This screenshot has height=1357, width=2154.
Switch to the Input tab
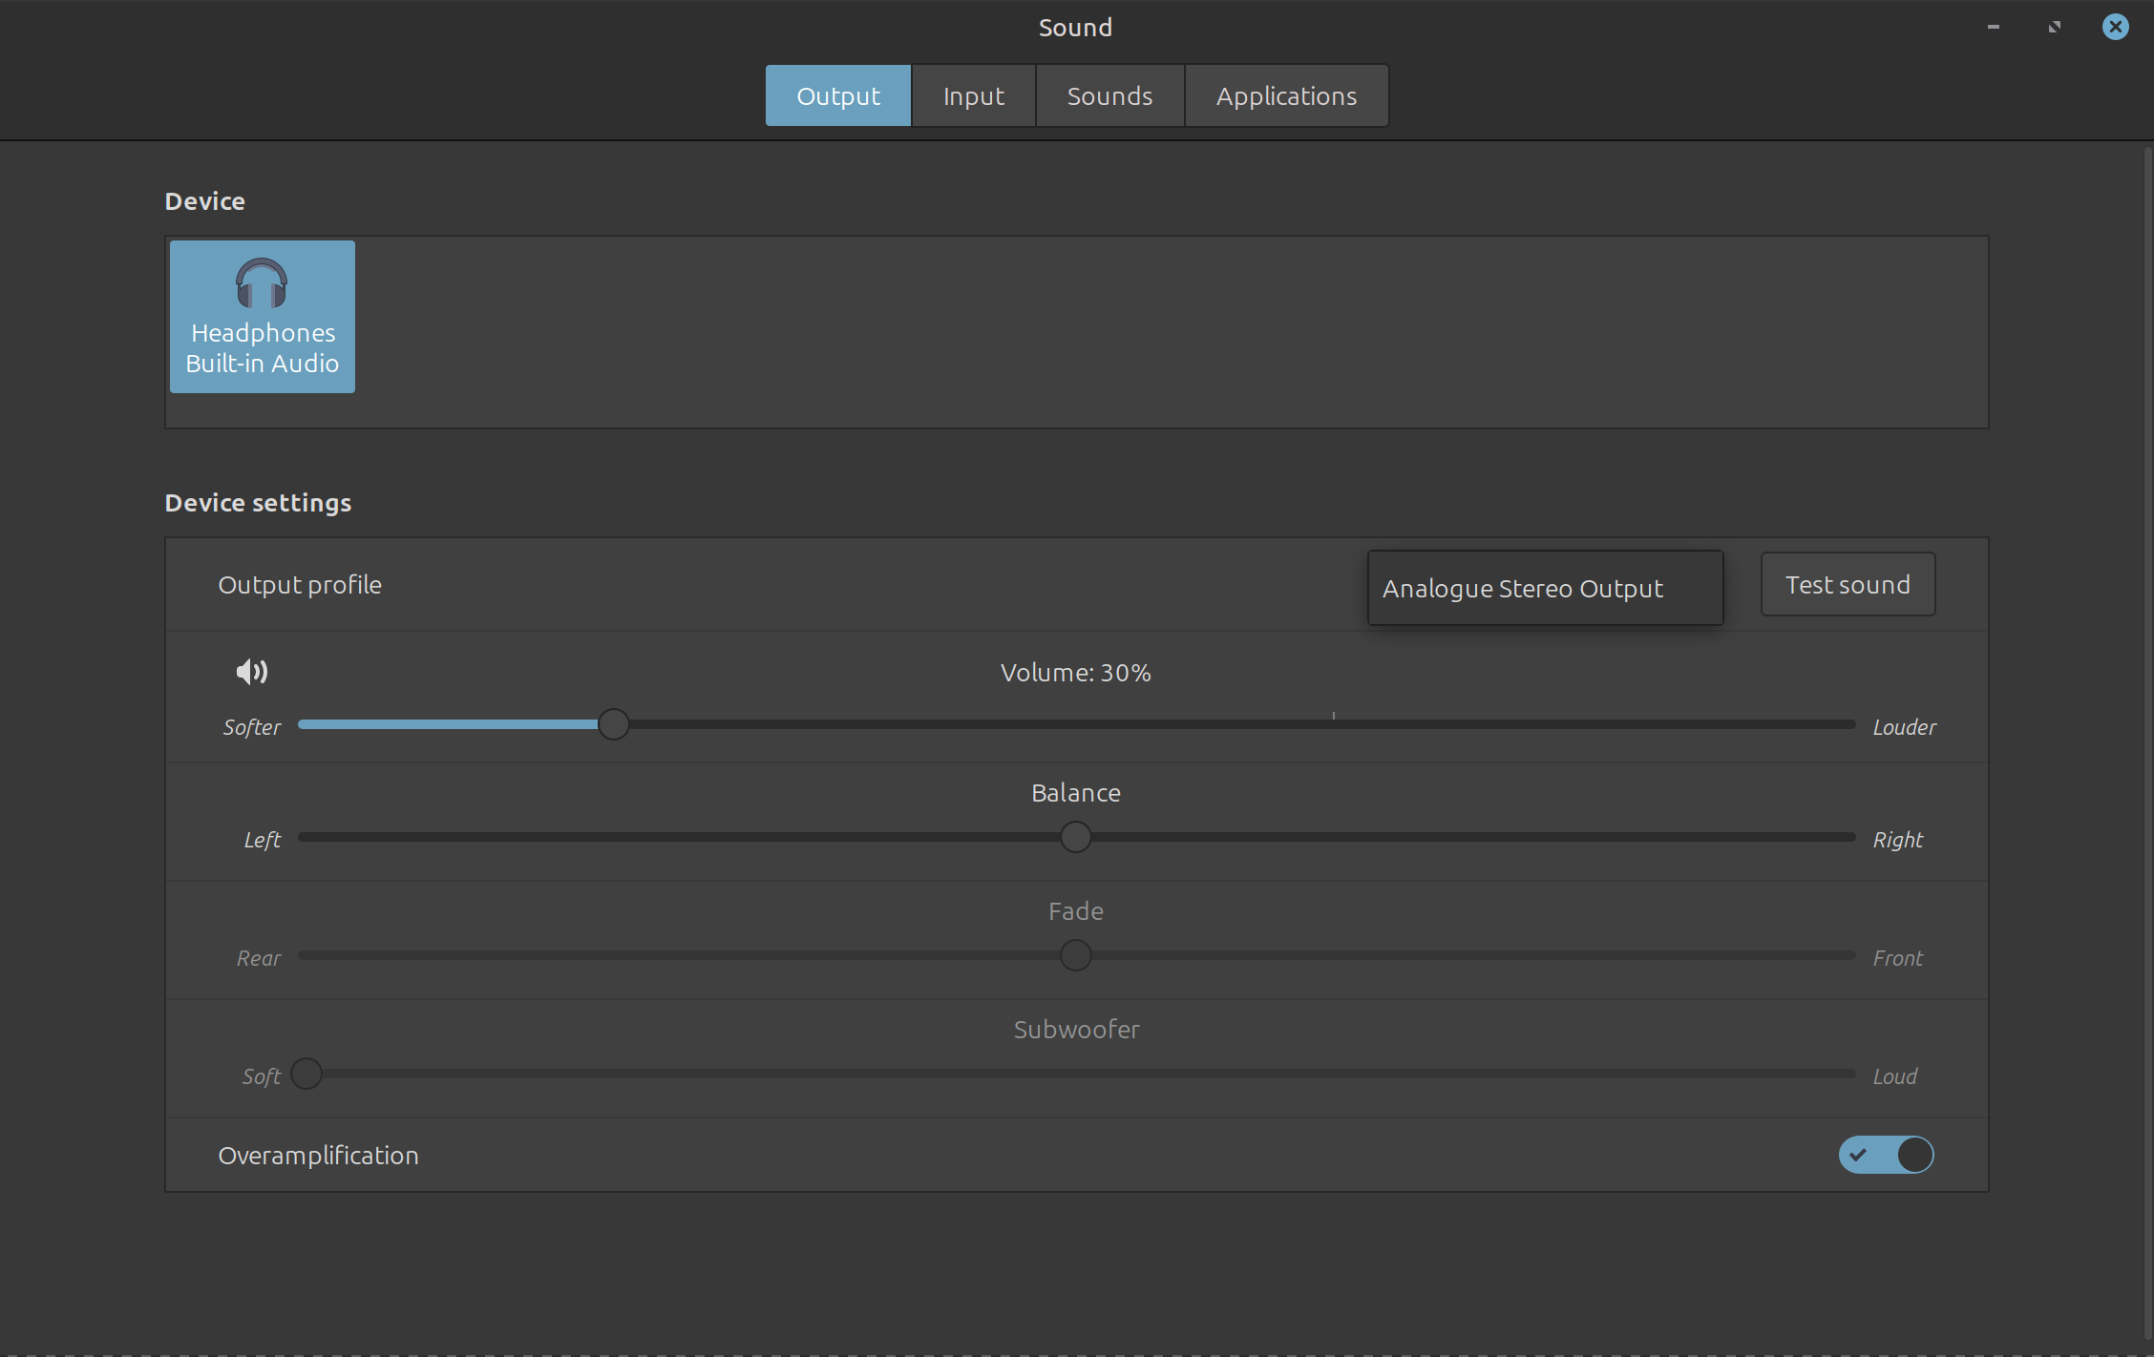[x=973, y=96]
